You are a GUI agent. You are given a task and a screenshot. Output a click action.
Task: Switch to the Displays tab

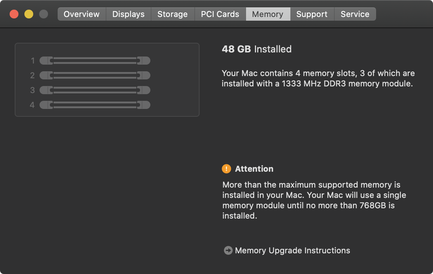pyautogui.click(x=128, y=14)
